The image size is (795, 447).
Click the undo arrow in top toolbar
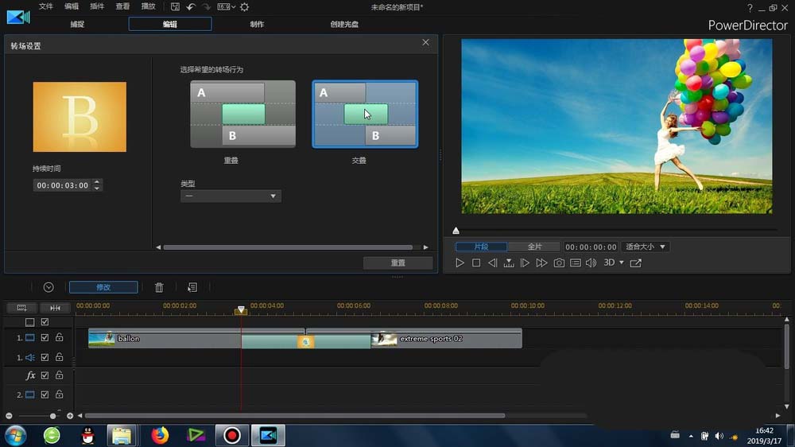[191, 6]
